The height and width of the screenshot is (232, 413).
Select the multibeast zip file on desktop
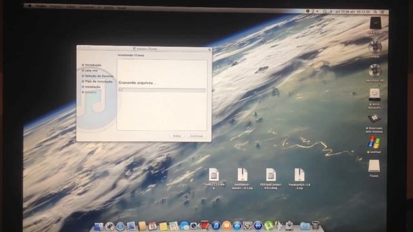pos(242,175)
